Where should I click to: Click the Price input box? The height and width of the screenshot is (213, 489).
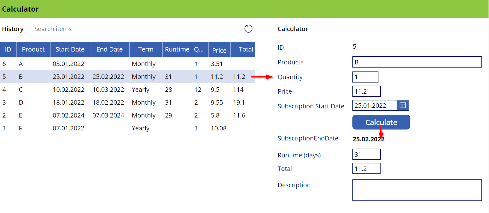coord(366,91)
